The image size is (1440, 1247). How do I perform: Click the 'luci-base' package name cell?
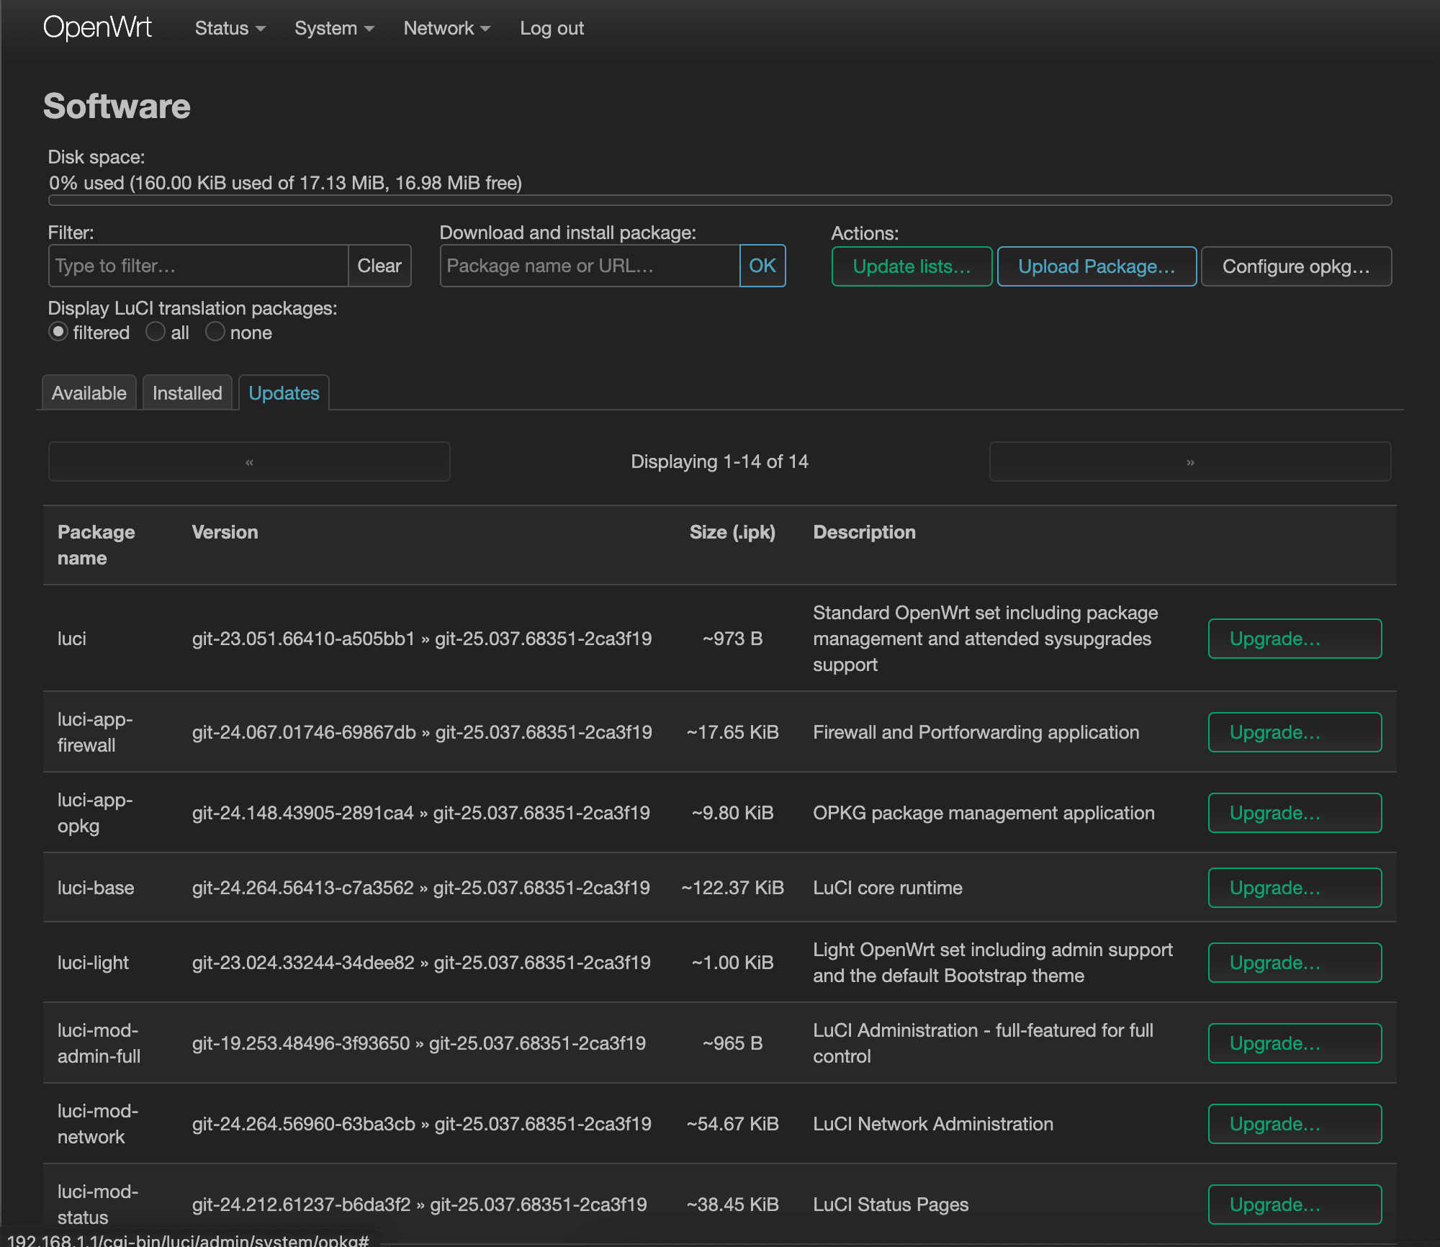[96, 888]
